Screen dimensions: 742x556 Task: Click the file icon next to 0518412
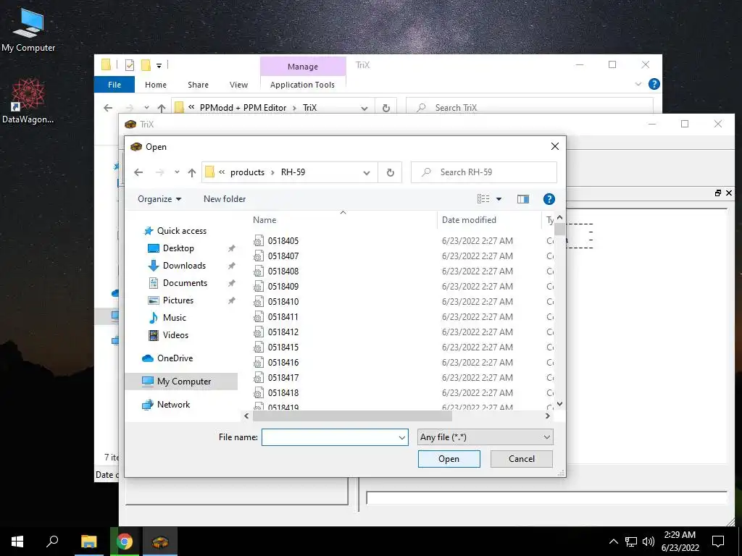tap(259, 332)
